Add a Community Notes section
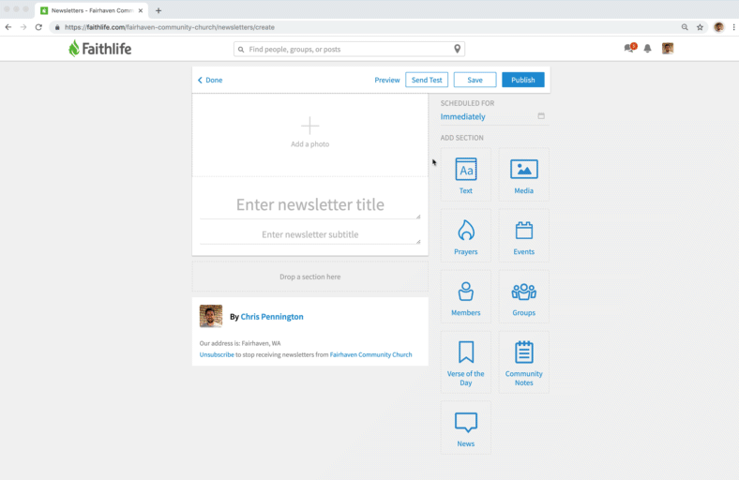The width and height of the screenshot is (739, 480). point(523,363)
